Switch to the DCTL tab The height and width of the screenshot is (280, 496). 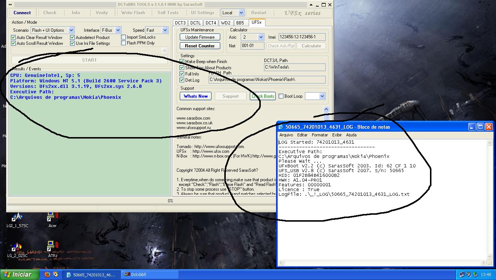pos(195,23)
